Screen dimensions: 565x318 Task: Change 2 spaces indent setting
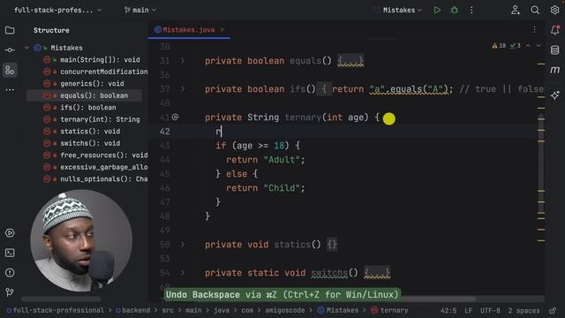click(524, 310)
